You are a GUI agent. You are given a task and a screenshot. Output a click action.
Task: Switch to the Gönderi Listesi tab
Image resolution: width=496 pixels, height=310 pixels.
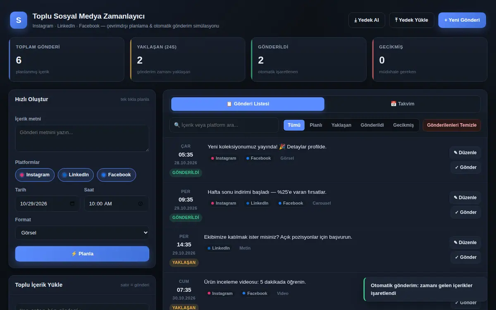coord(248,104)
